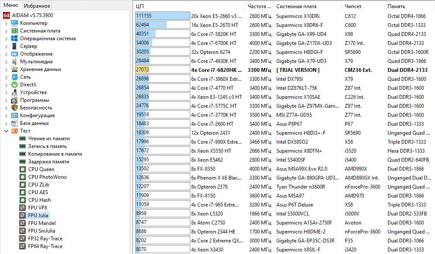Screen dimensions: 435x254
Task: Expand the Хранение данных tree node
Action: click(6, 70)
